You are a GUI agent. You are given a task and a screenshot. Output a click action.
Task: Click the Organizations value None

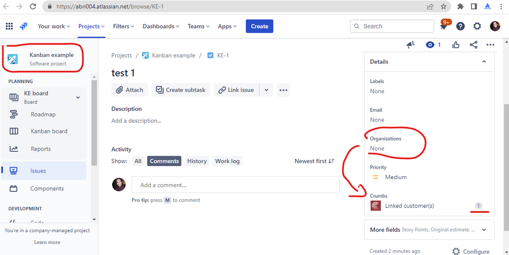pyautogui.click(x=377, y=148)
